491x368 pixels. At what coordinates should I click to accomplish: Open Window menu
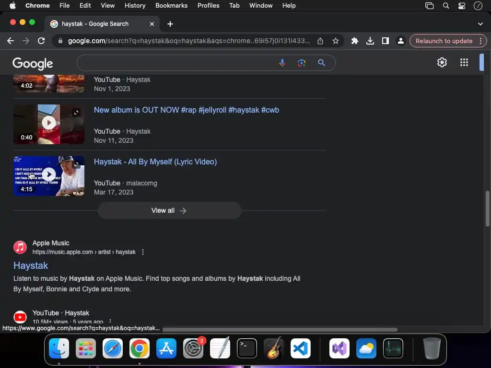261,5
